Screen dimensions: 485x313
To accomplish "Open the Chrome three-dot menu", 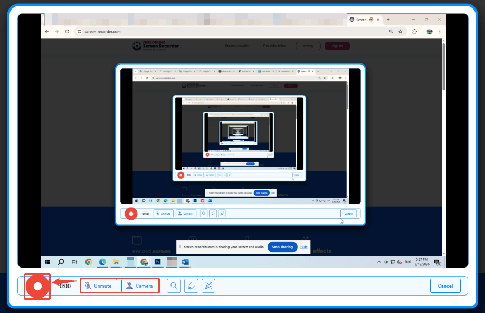I will point(440,31).
